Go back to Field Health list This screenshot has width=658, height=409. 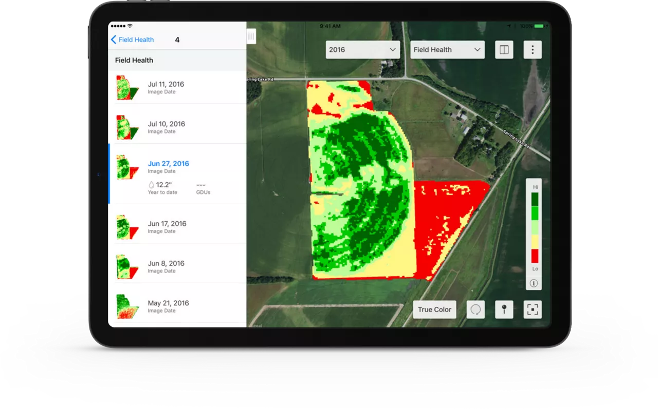click(x=132, y=40)
